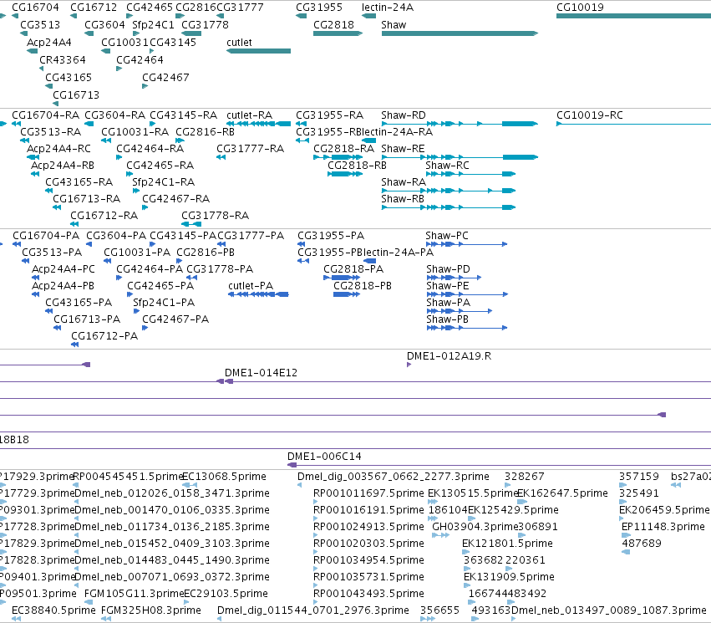The image size is (711, 623).
Task: Click the 357159 feature label
Action: 639,477
